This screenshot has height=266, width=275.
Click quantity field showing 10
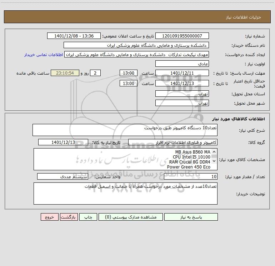(191, 177)
